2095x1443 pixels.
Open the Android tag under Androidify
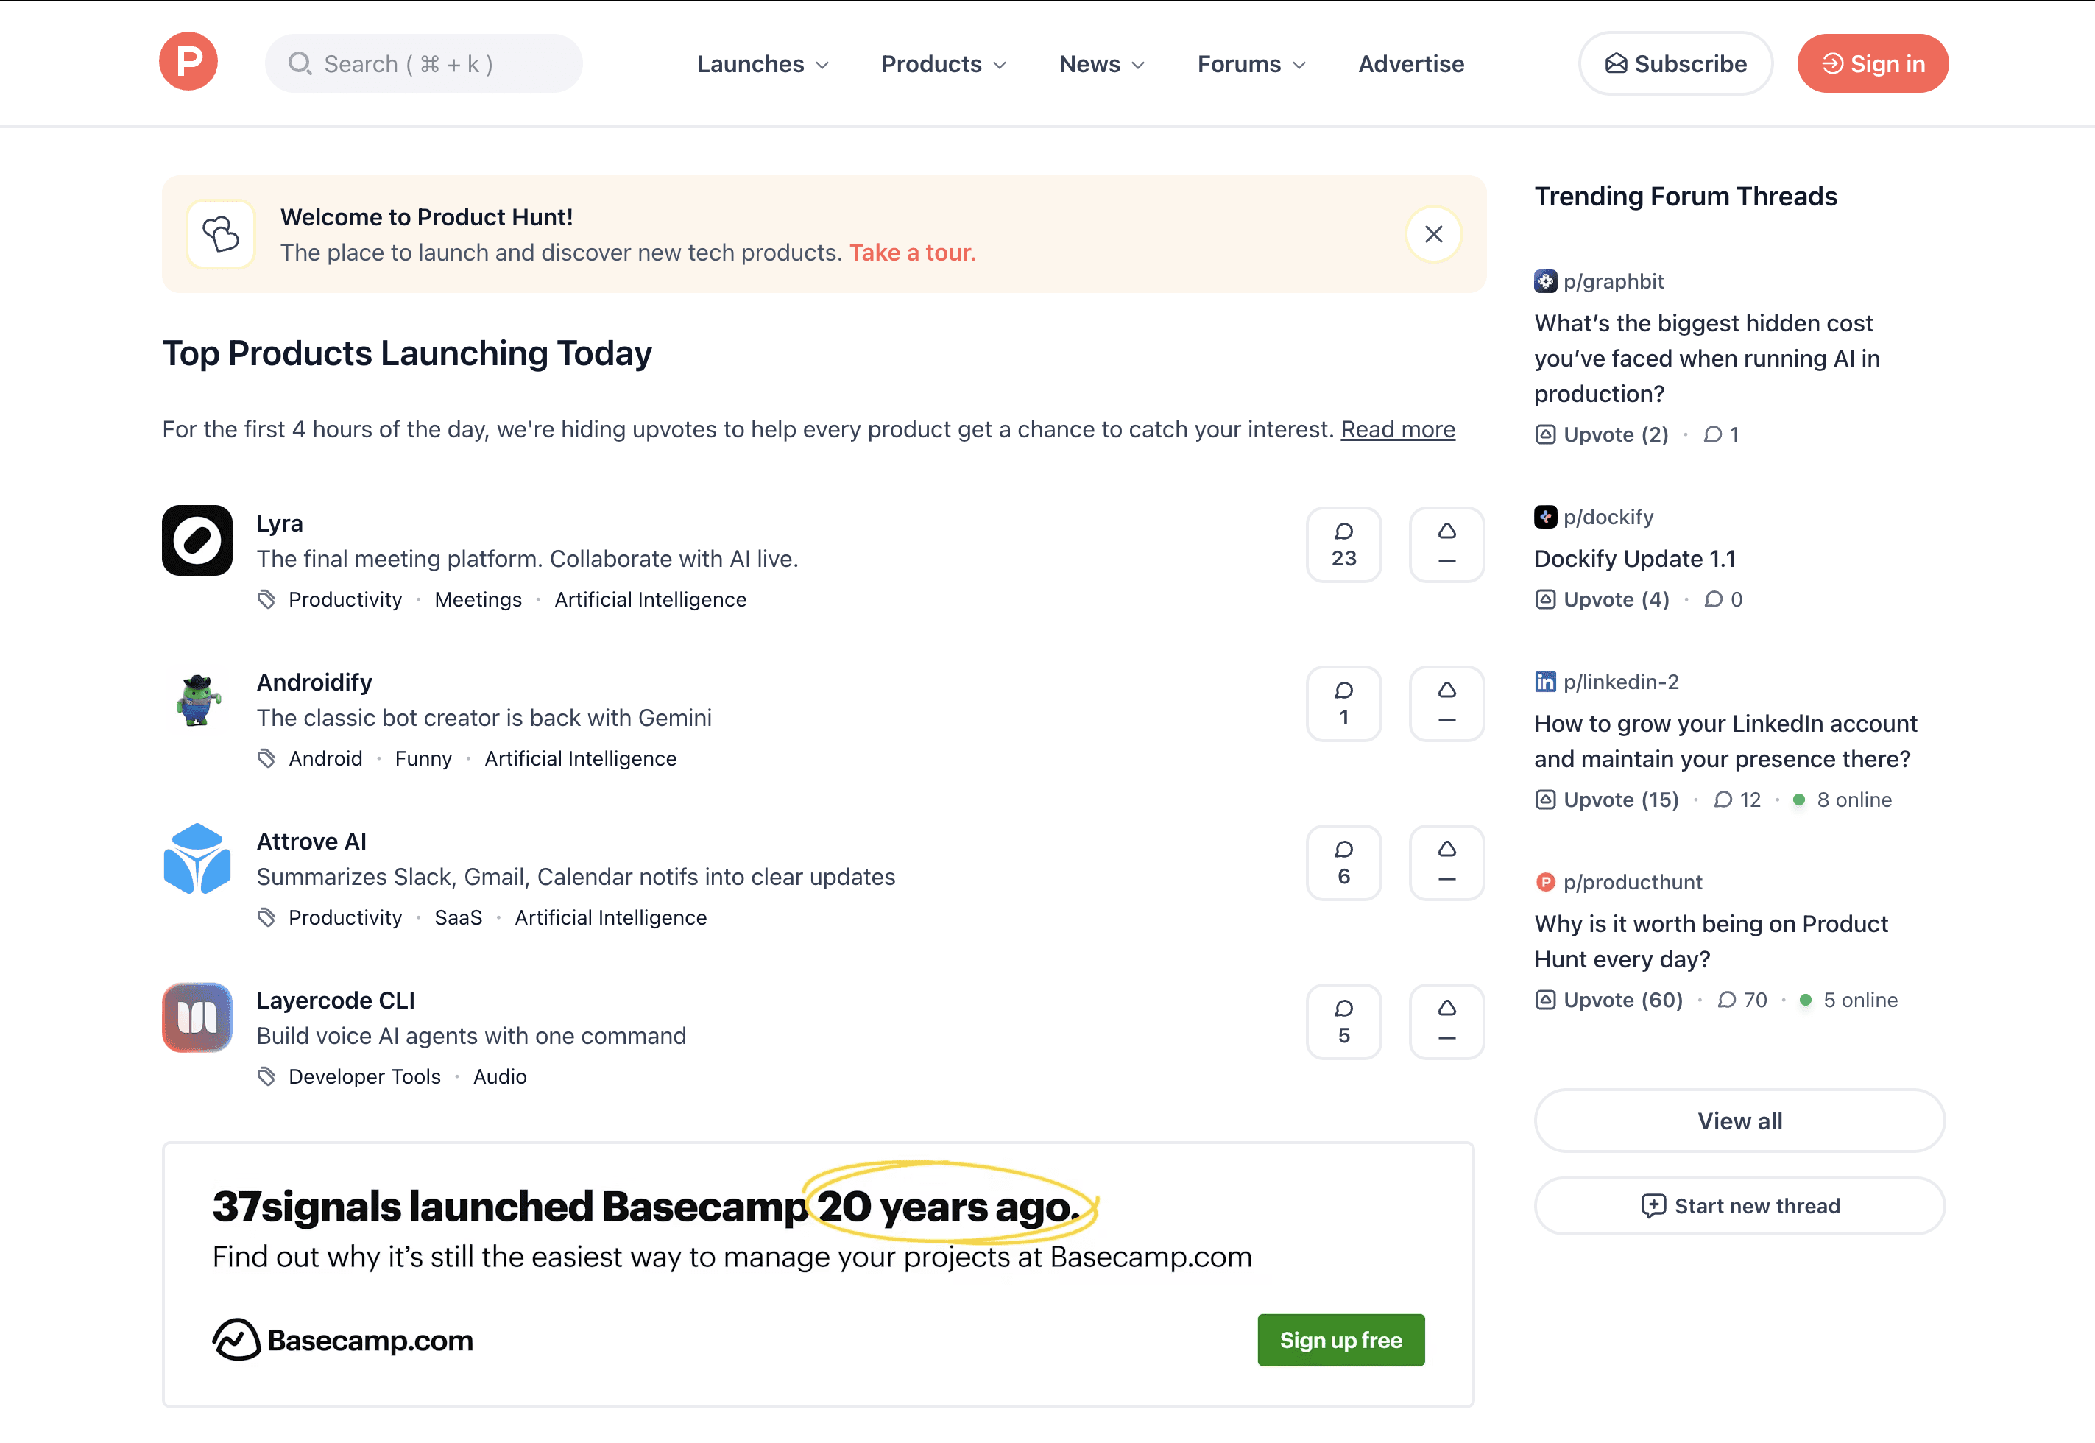click(325, 758)
